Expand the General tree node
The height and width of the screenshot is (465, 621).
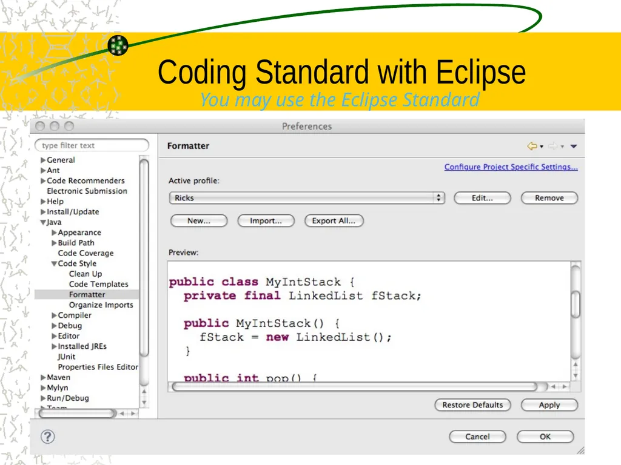(x=43, y=160)
